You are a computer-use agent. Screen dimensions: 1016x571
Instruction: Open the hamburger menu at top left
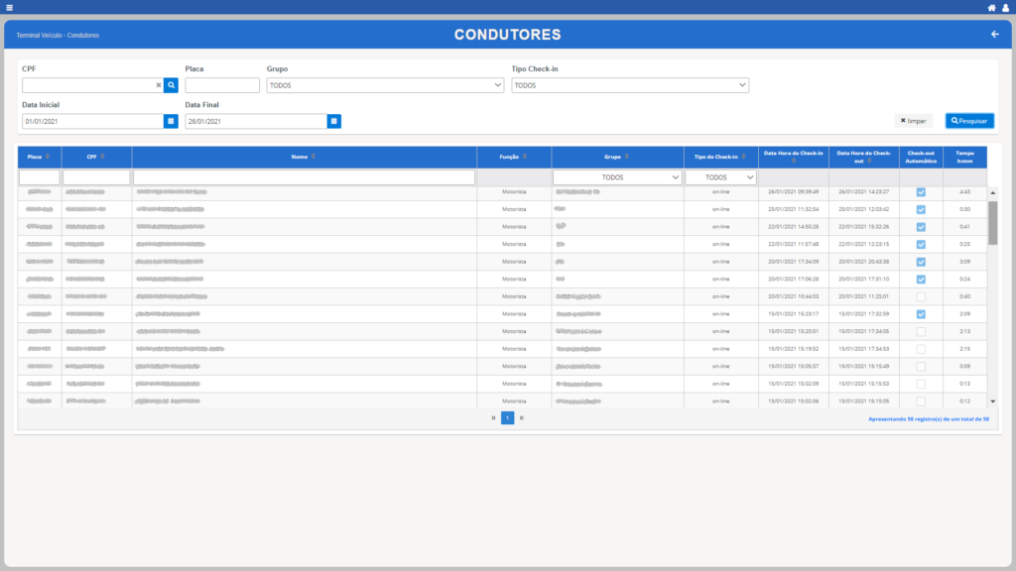coord(9,7)
